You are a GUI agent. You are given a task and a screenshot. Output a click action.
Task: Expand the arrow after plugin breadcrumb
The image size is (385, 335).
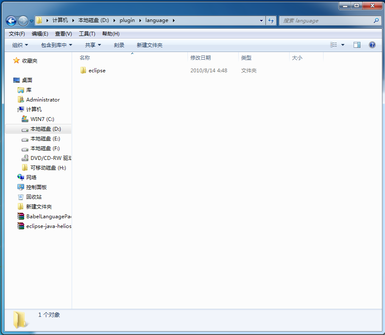pyautogui.click(x=140, y=21)
